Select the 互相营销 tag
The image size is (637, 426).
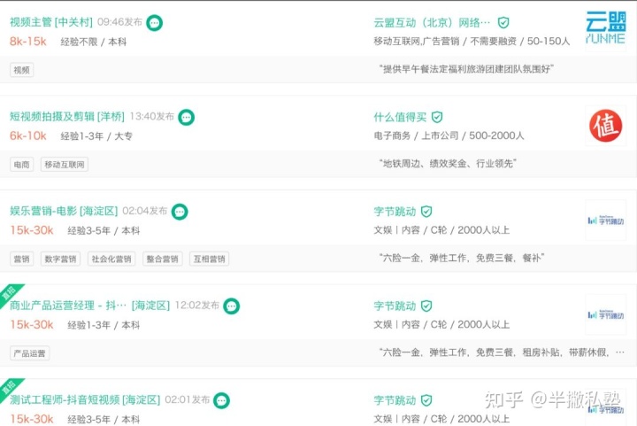point(209,259)
